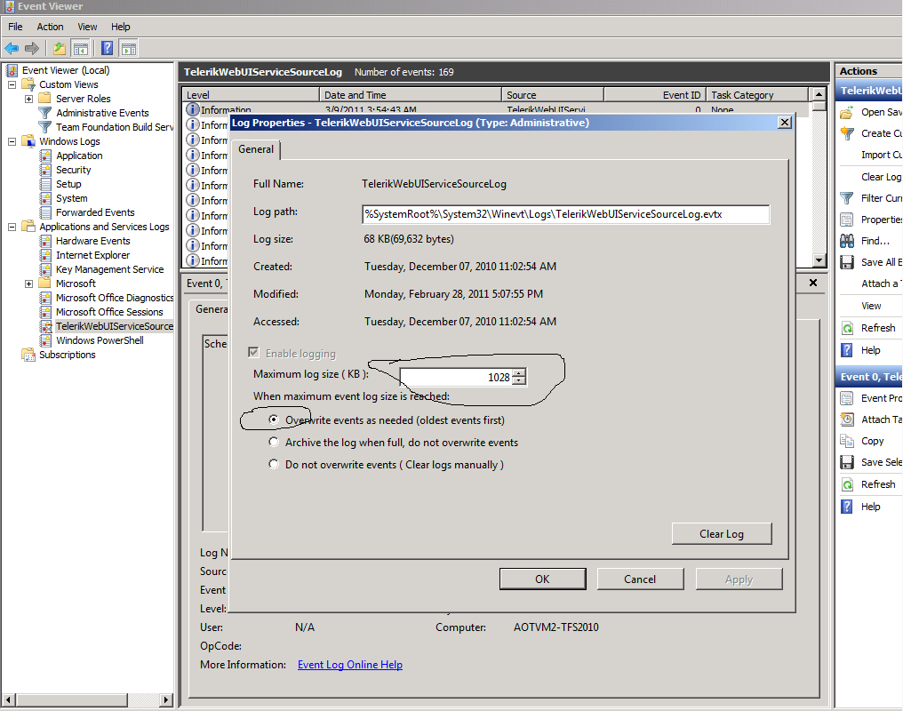Click the Save All Events floppy icon
This screenshot has width=903, height=711.
point(846,262)
